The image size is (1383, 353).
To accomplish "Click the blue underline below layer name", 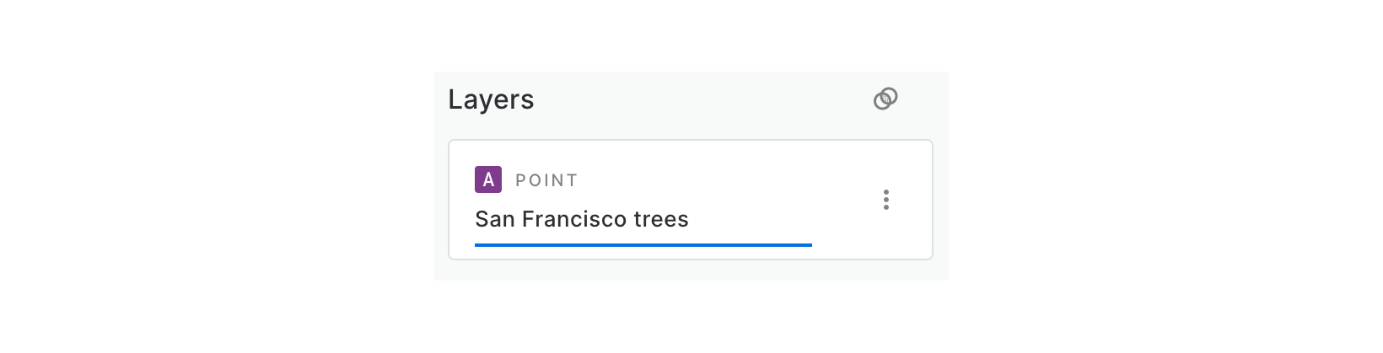I will pyautogui.click(x=643, y=245).
